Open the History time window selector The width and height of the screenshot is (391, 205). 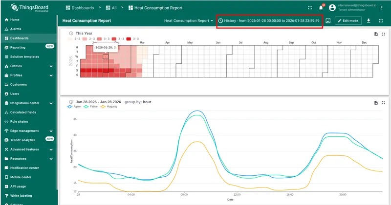point(269,21)
